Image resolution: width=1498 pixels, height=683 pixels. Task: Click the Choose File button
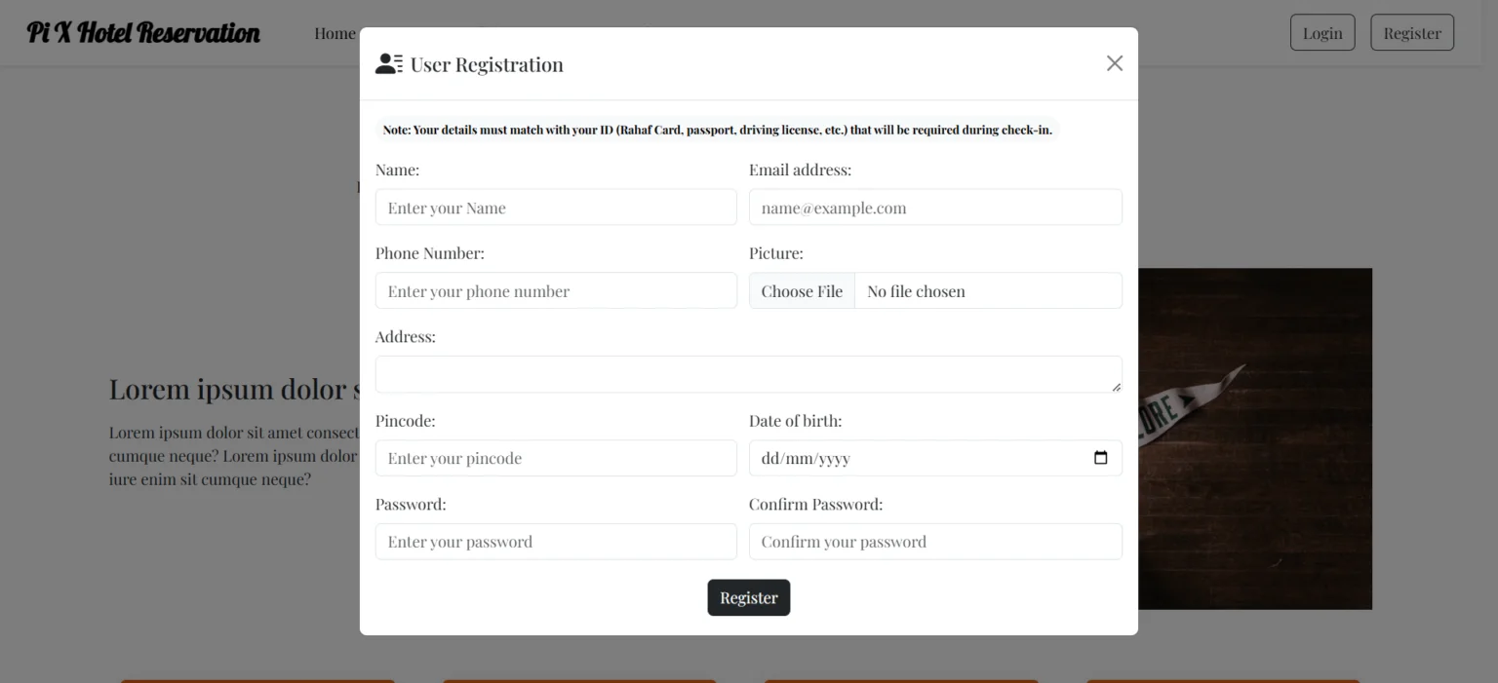802,291
